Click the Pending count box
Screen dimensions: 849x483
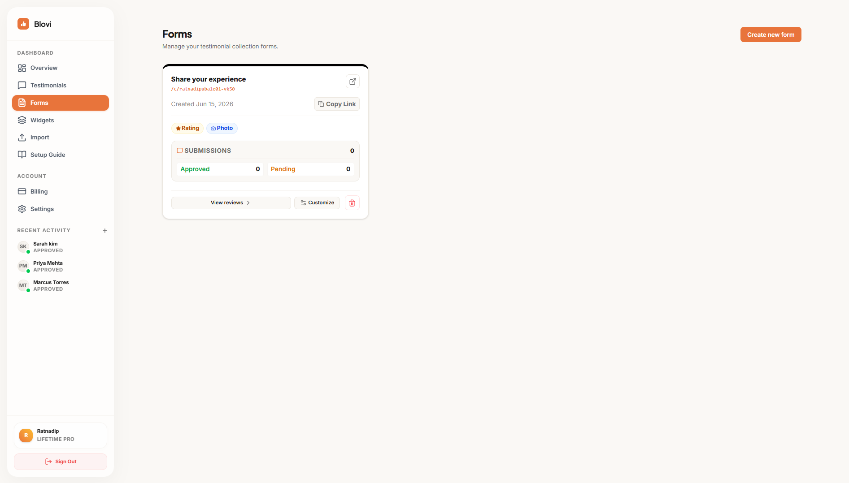311,169
